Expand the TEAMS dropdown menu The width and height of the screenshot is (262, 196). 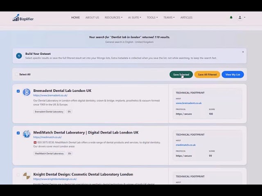pos(169,18)
